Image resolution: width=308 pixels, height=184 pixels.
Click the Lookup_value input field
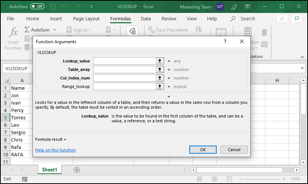click(125, 61)
